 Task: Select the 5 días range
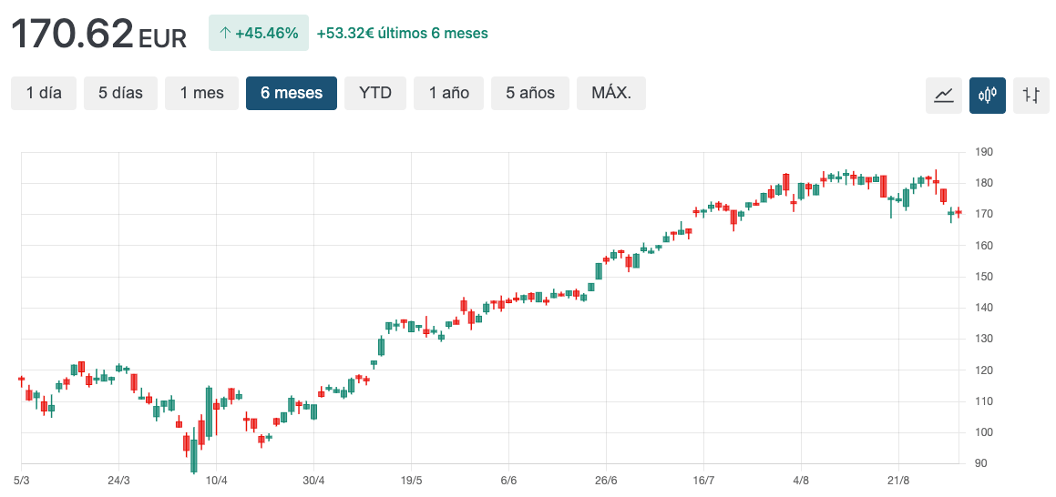(120, 93)
